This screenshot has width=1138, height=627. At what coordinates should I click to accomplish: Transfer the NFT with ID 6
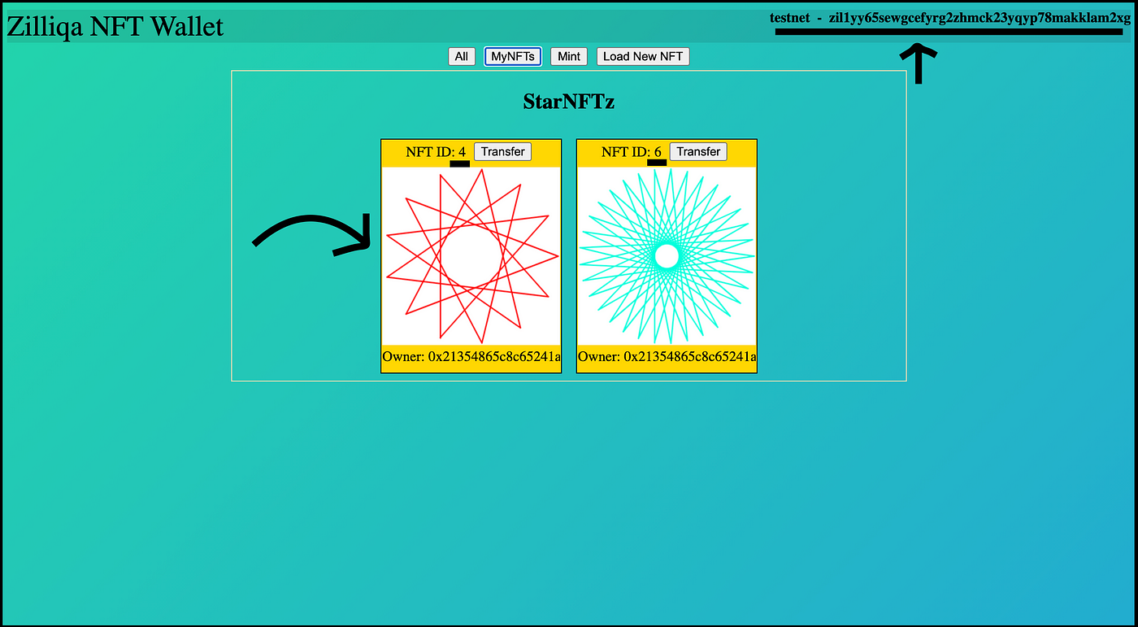[698, 151]
